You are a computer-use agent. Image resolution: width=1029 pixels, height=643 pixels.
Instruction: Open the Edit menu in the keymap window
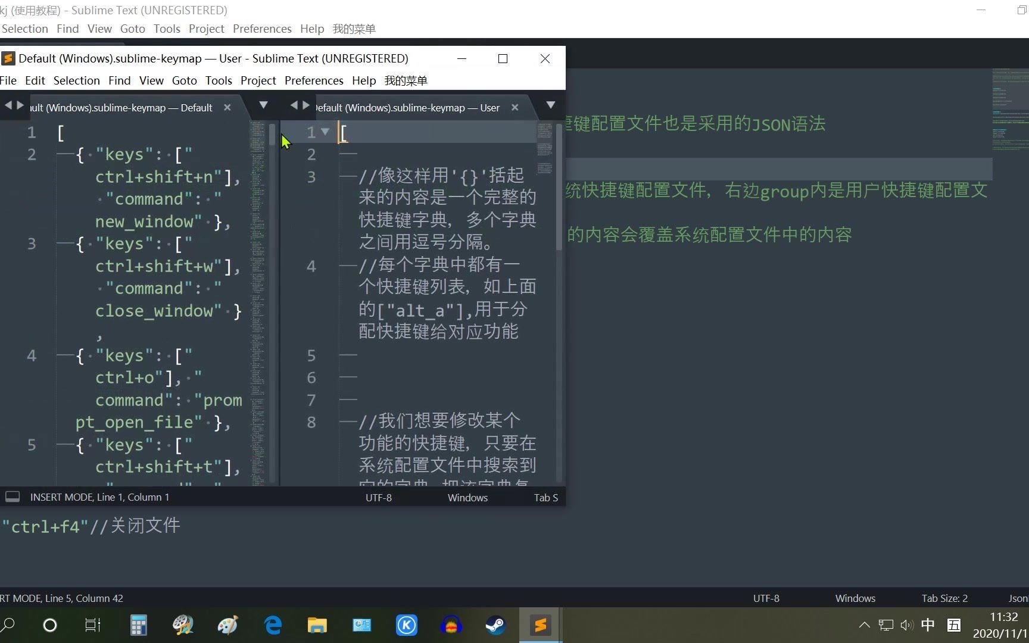click(35, 80)
